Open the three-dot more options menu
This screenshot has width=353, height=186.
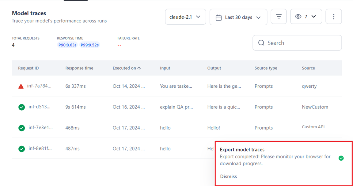pos(333,16)
